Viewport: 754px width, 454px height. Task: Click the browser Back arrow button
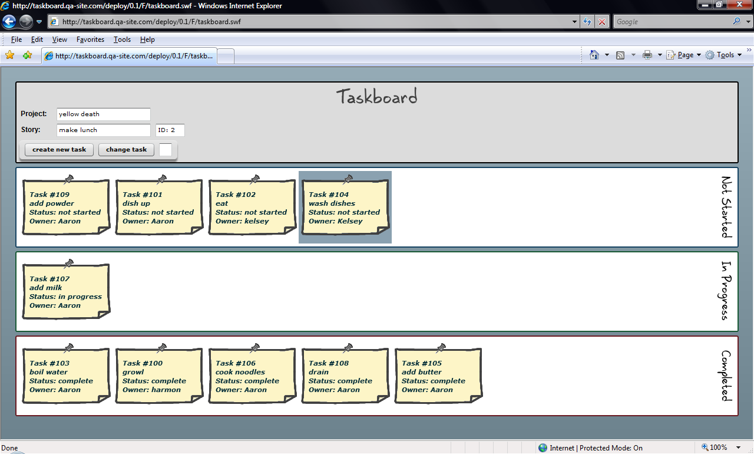click(9, 22)
